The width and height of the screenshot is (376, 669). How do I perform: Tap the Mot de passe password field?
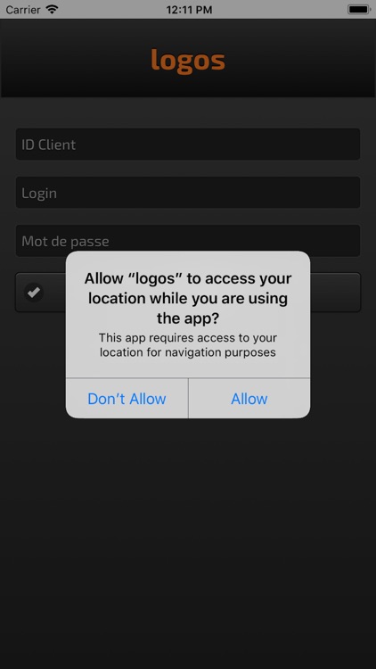click(188, 241)
